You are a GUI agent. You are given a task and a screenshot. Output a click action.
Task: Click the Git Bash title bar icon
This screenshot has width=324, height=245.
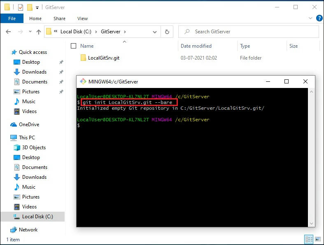[83, 81]
